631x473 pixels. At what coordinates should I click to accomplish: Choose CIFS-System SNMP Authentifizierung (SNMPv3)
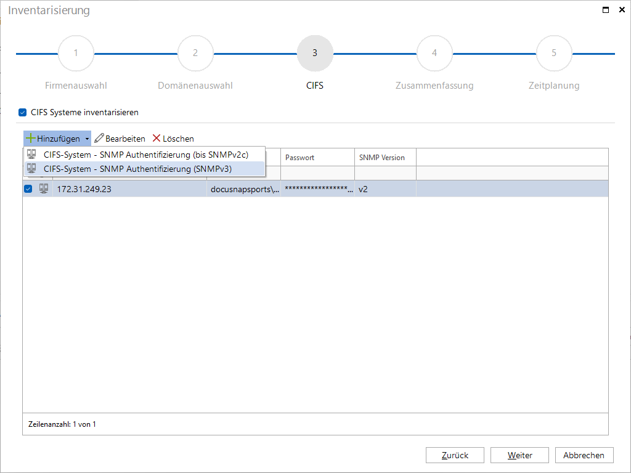145,169
